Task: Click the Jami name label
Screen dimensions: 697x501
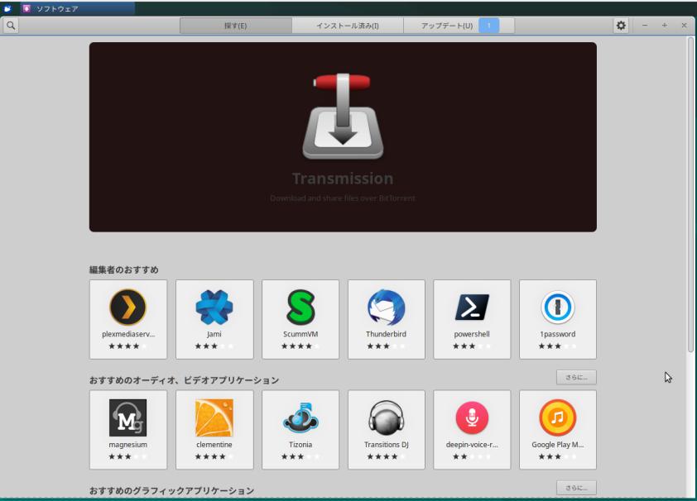Action: (214, 334)
